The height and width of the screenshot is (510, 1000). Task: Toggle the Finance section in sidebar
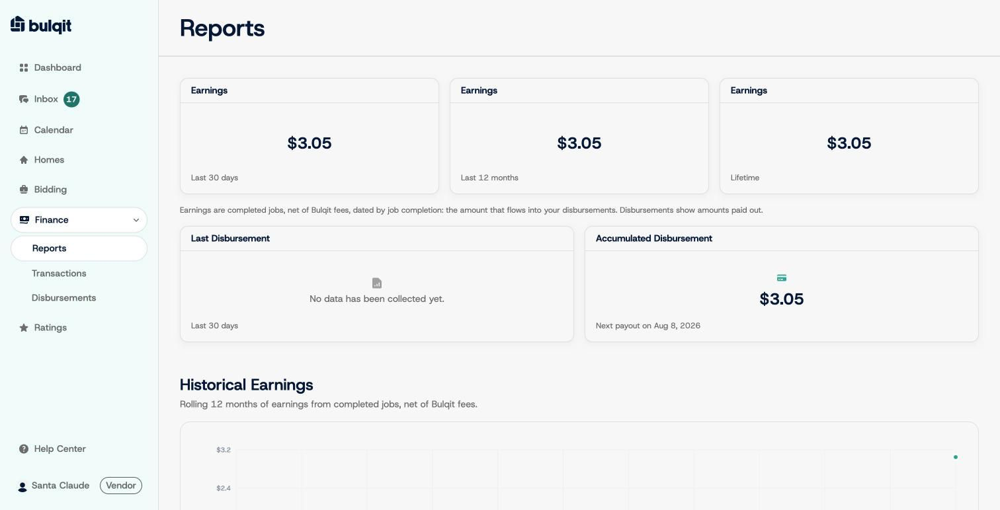point(79,220)
